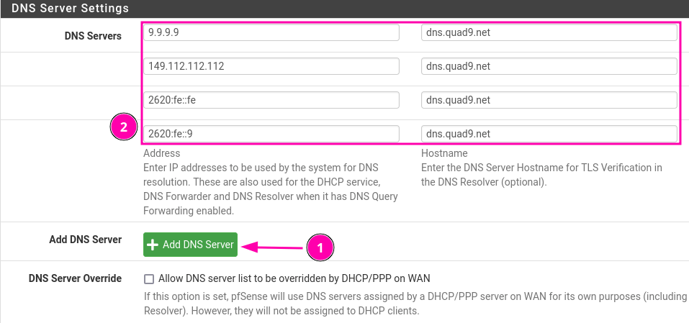The image size is (689, 323).
Task: Click the 149.112.112.112 address input
Action: pyautogui.click(x=271, y=66)
